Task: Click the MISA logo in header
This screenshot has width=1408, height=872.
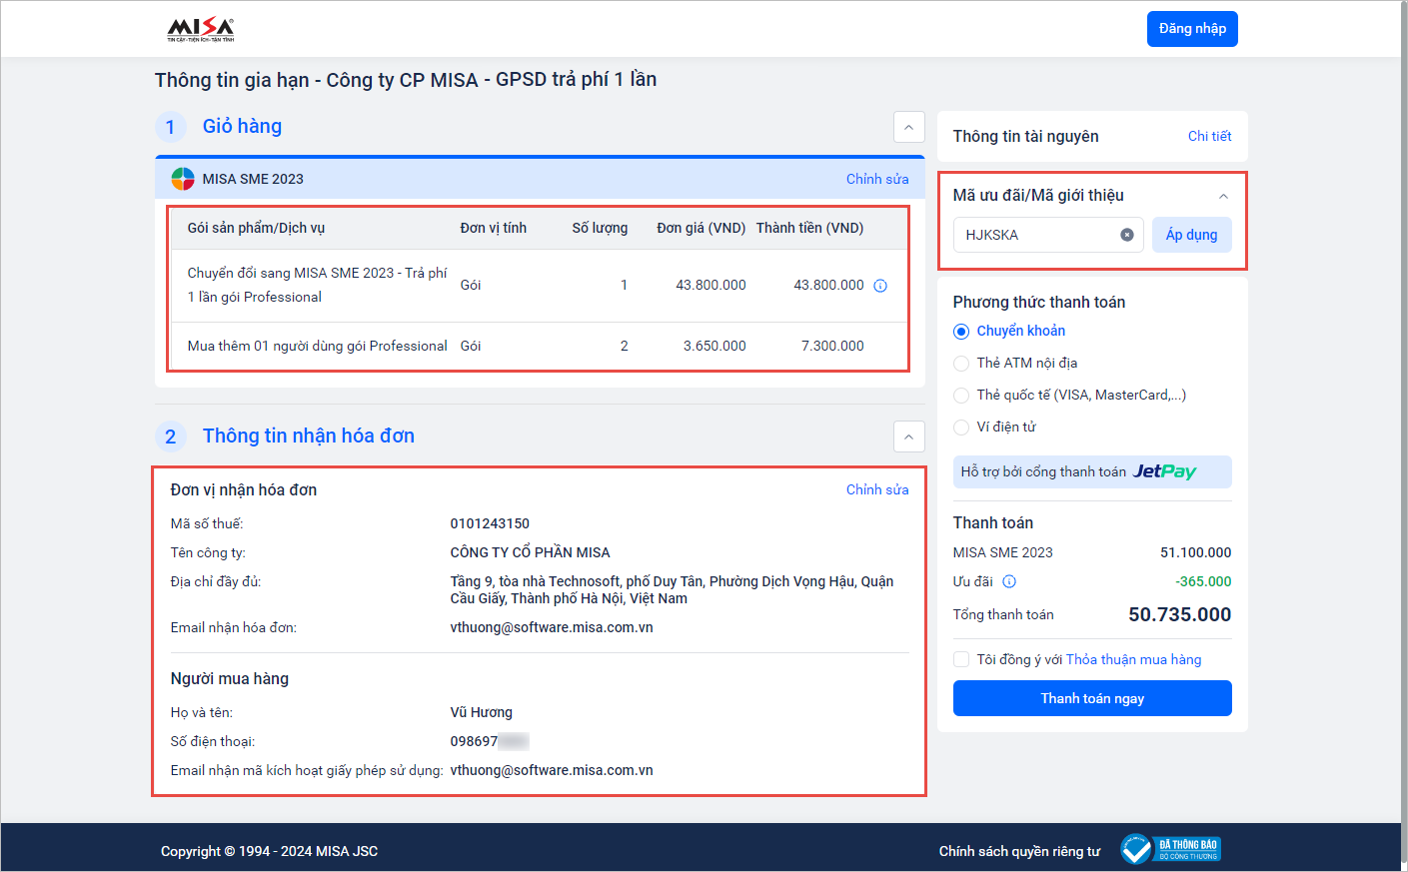Action: [x=200, y=29]
